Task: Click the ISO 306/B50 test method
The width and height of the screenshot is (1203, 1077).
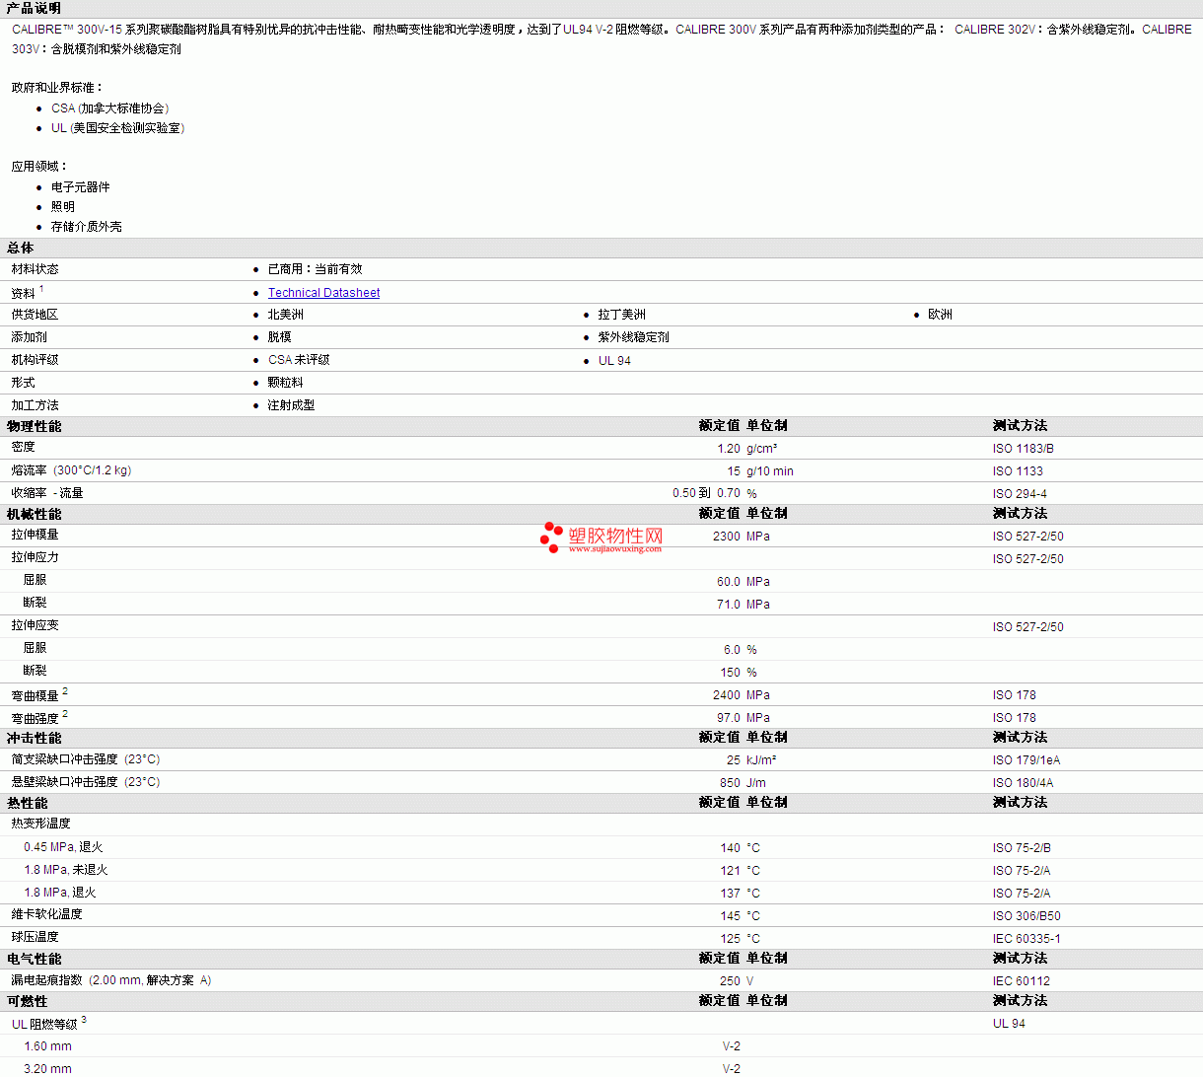Action: pyautogui.click(x=1026, y=916)
